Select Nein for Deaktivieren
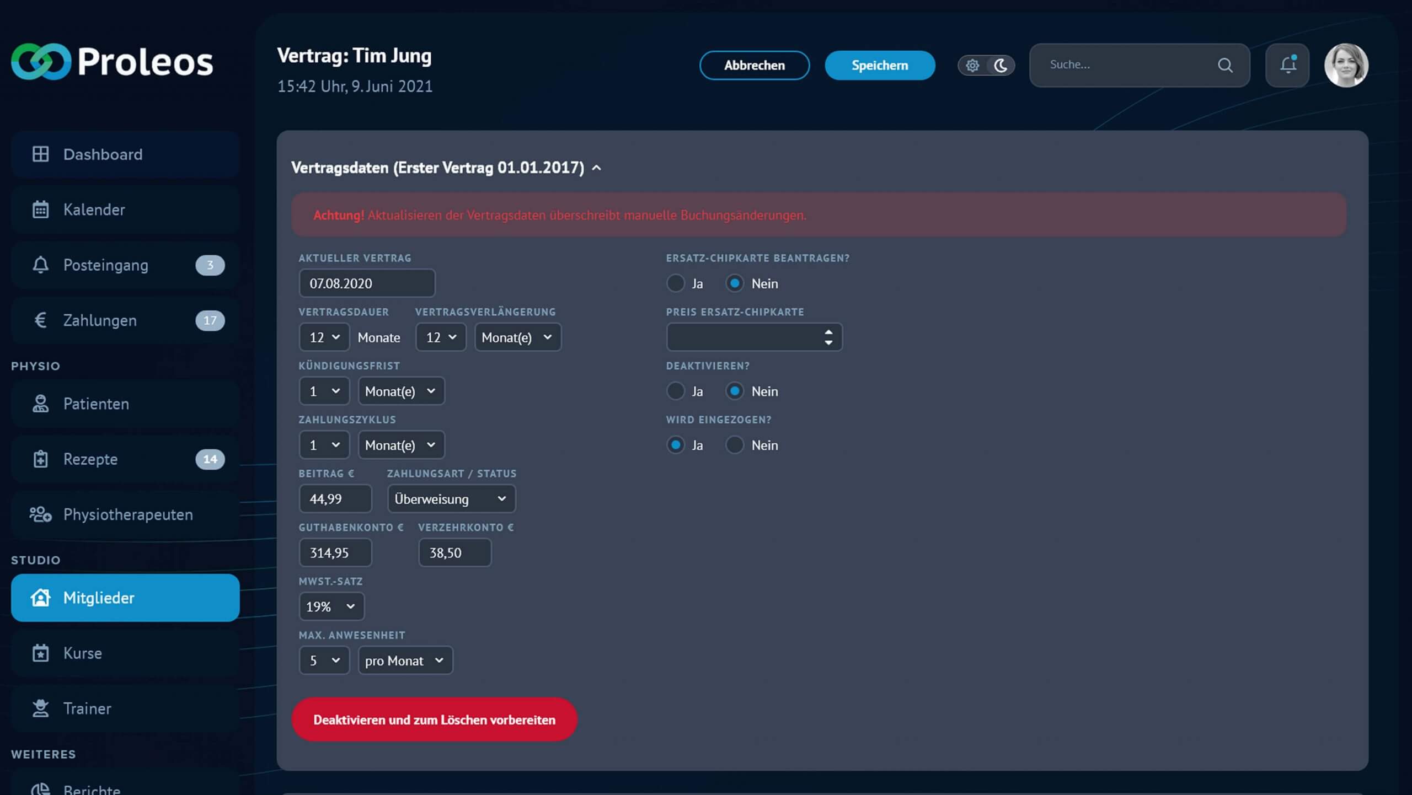This screenshot has width=1412, height=795. pyautogui.click(x=734, y=391)
